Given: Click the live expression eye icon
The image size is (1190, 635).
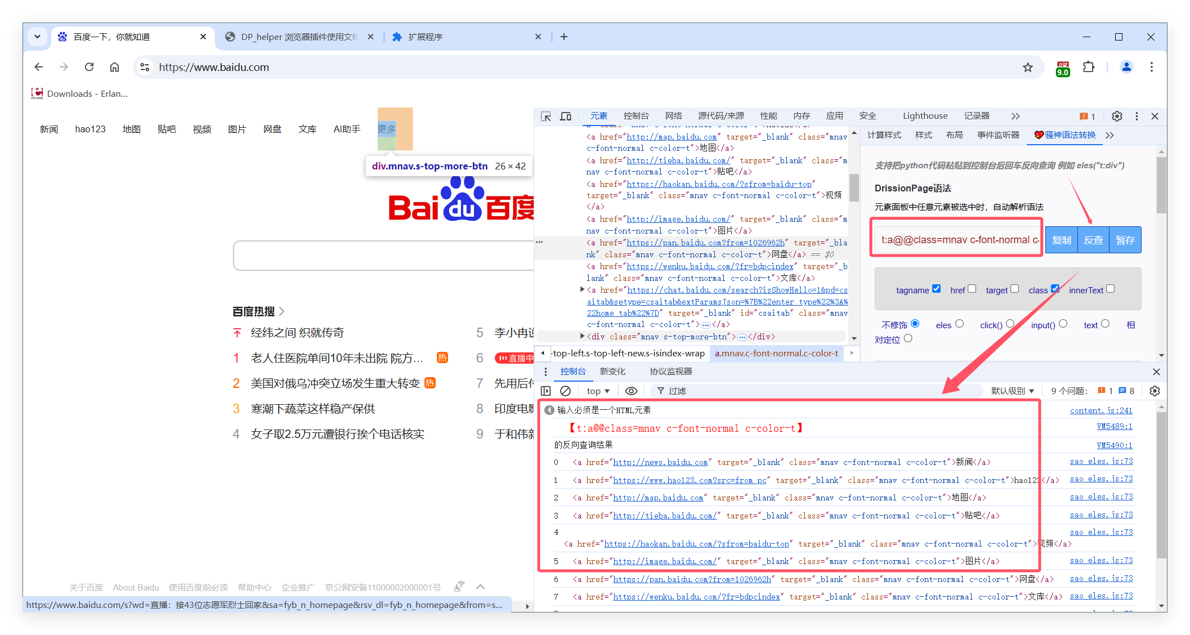Looking at the screenshot, I should 632,391.
